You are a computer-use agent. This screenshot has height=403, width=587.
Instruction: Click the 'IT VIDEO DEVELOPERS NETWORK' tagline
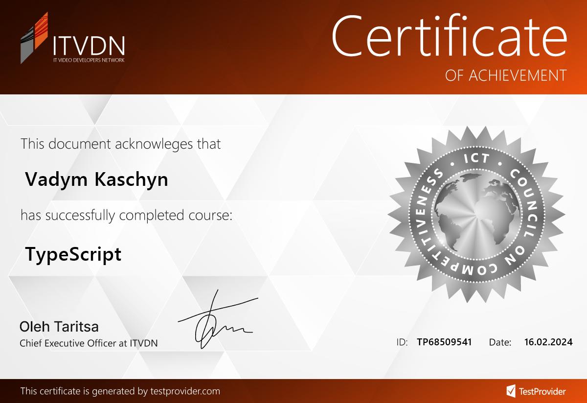point(89,60)
